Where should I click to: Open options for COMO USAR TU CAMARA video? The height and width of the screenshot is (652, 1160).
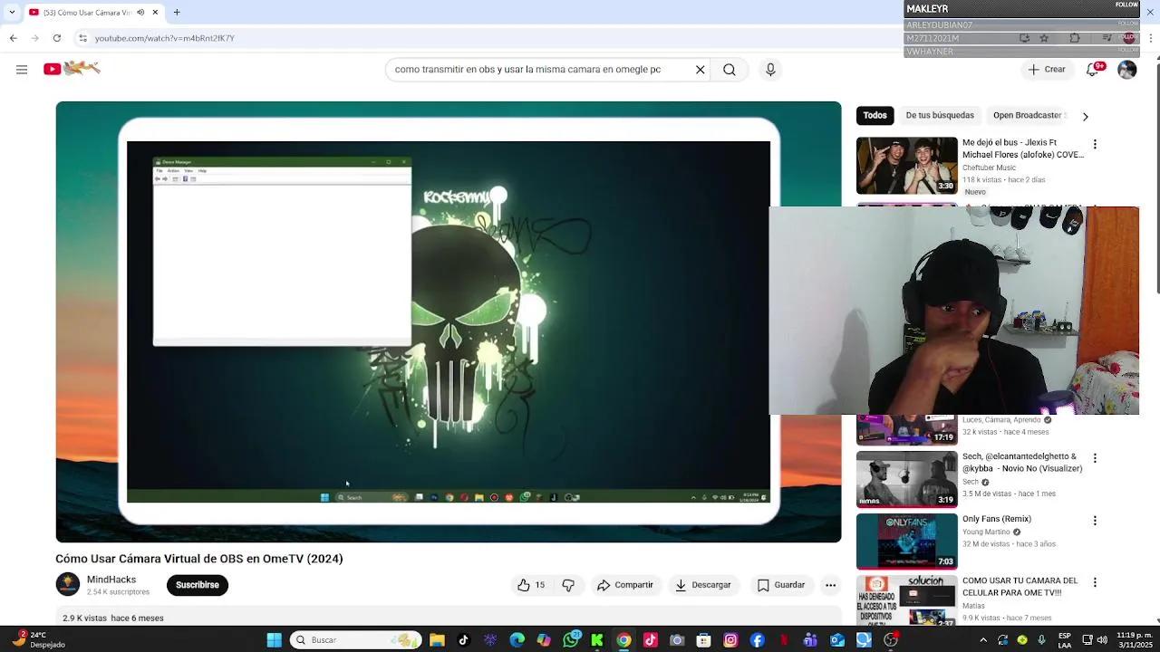tap(1095, 582)
